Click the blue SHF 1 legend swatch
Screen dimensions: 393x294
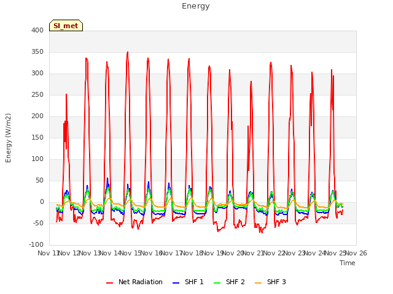pyautogui.click(x=176, y=283)
